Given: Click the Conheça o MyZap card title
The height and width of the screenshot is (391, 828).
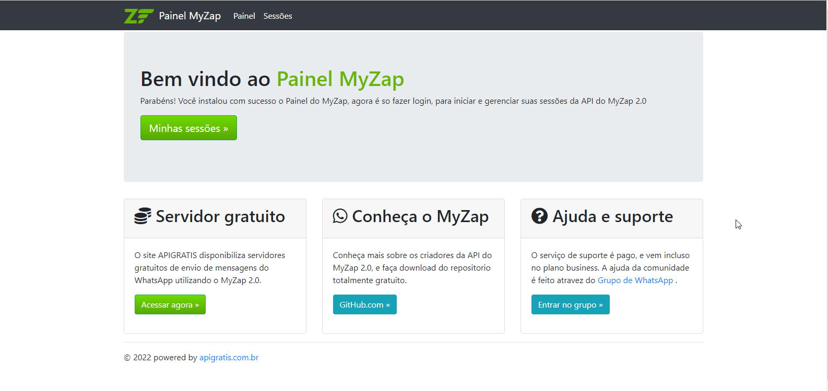Looking at the screenshot, I should click(x=420, y=216).
